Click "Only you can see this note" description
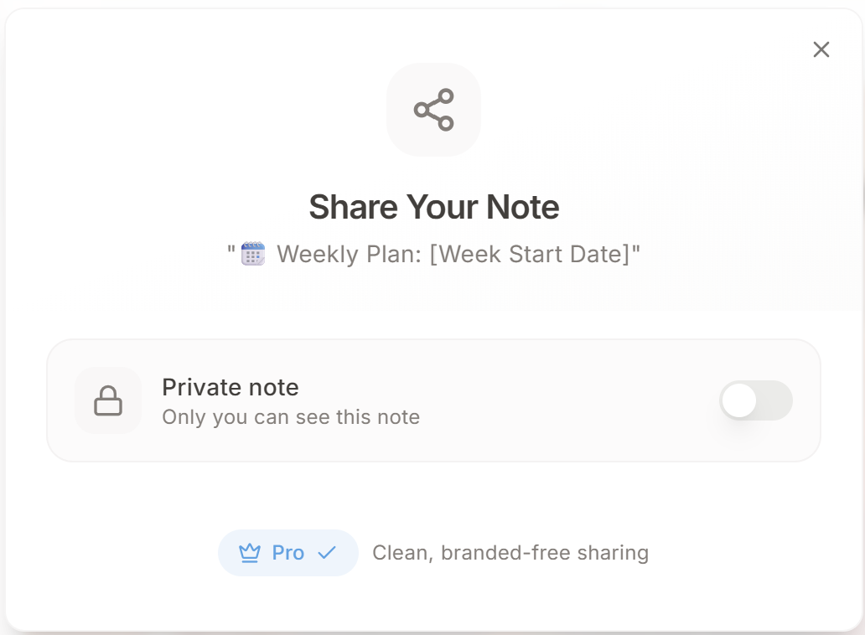865x635 pixels. click(x=291, y=416)
